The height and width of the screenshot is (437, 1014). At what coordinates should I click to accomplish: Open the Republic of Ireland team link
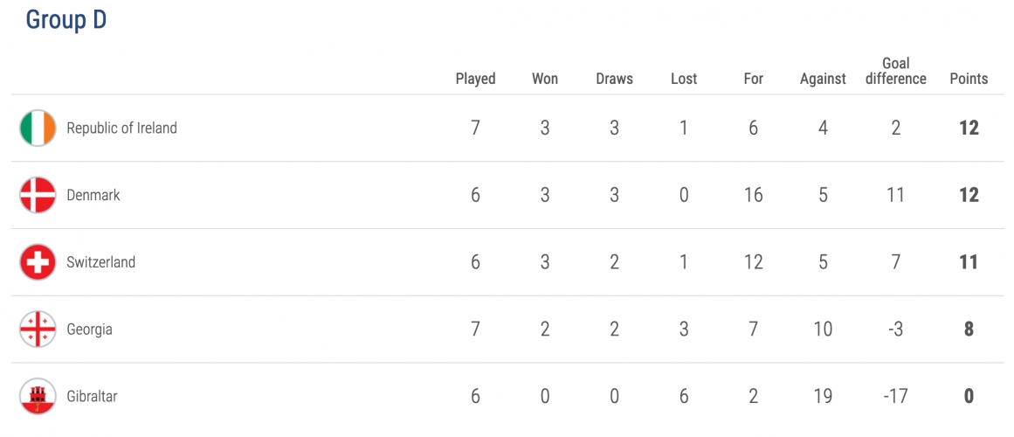(x=121, y=128)
